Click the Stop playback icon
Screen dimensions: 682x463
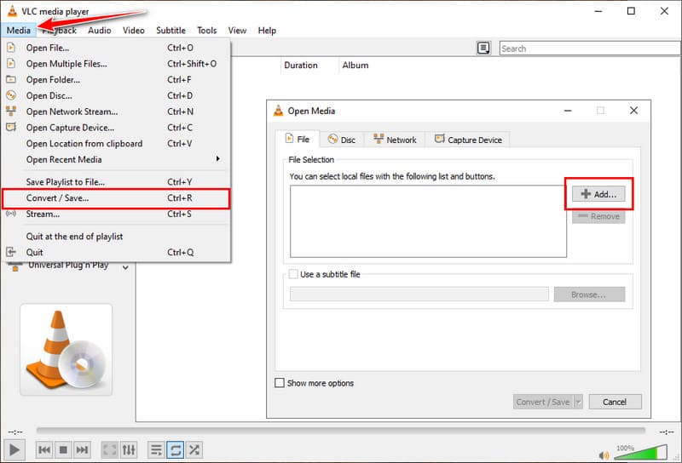coord(63,449)
